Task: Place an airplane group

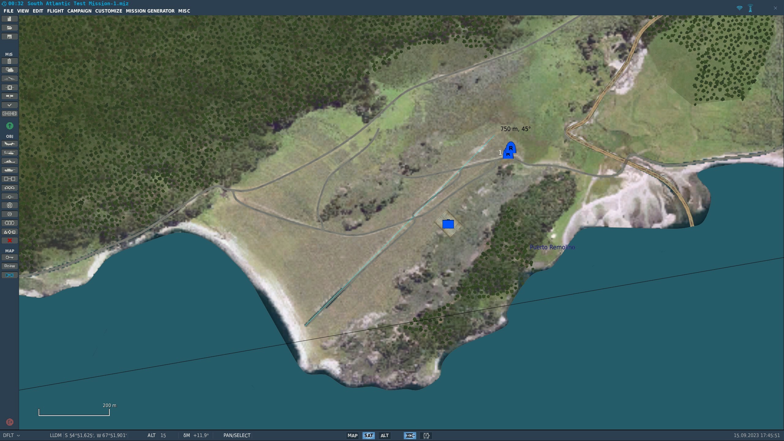Action: (9, 144)
